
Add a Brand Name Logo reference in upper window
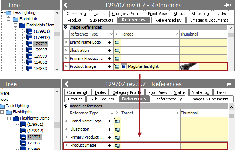[x=109, y=42]
